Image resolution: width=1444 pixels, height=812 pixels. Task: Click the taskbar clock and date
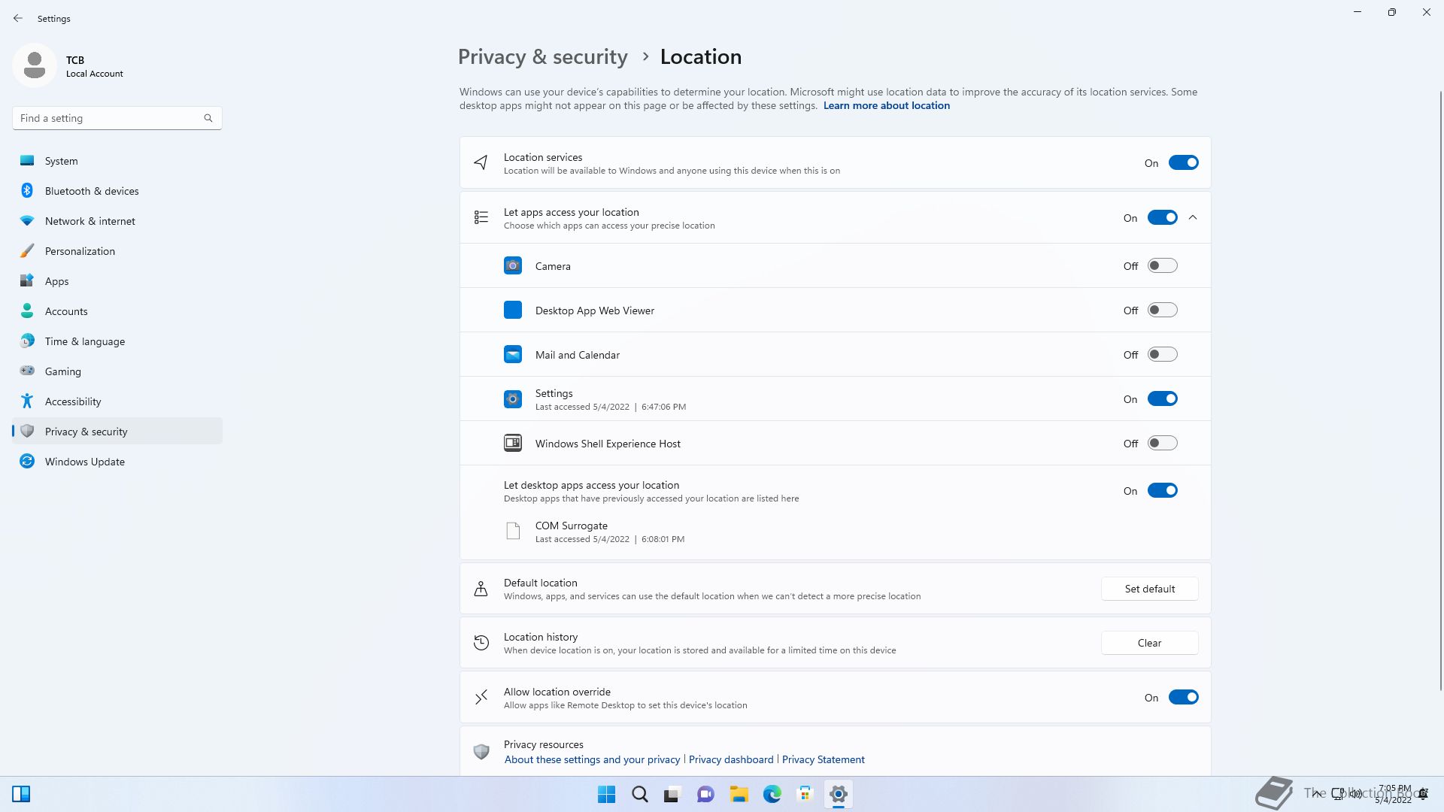click(1394, 794)
